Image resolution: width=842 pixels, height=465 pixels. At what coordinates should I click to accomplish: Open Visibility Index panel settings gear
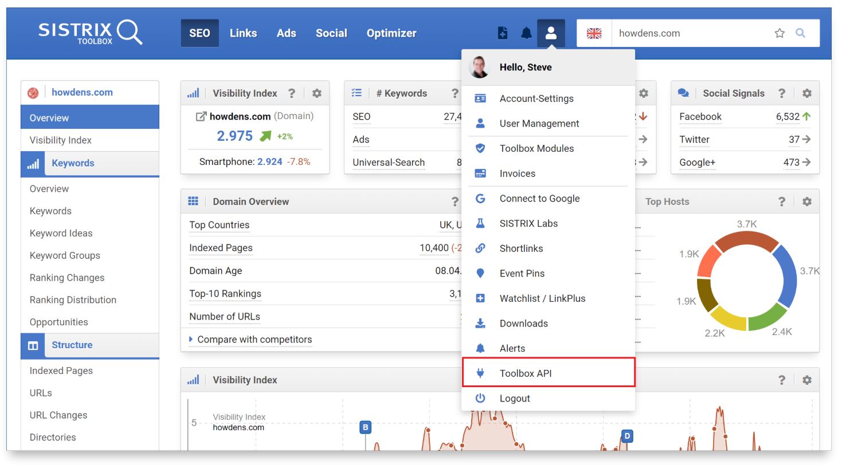point(317,93)
